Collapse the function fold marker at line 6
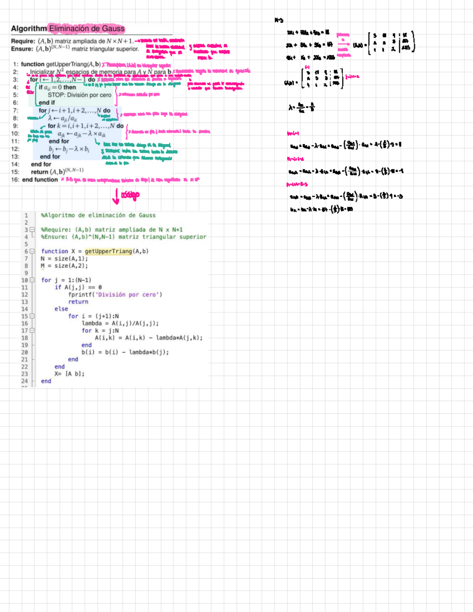Screen dimensions: 473x612 [x=32, y=251]
